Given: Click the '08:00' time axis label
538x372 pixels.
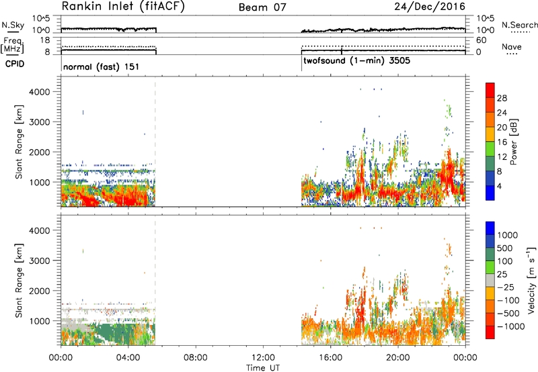Looking at the screenshot, I should [x=195, y=358].
